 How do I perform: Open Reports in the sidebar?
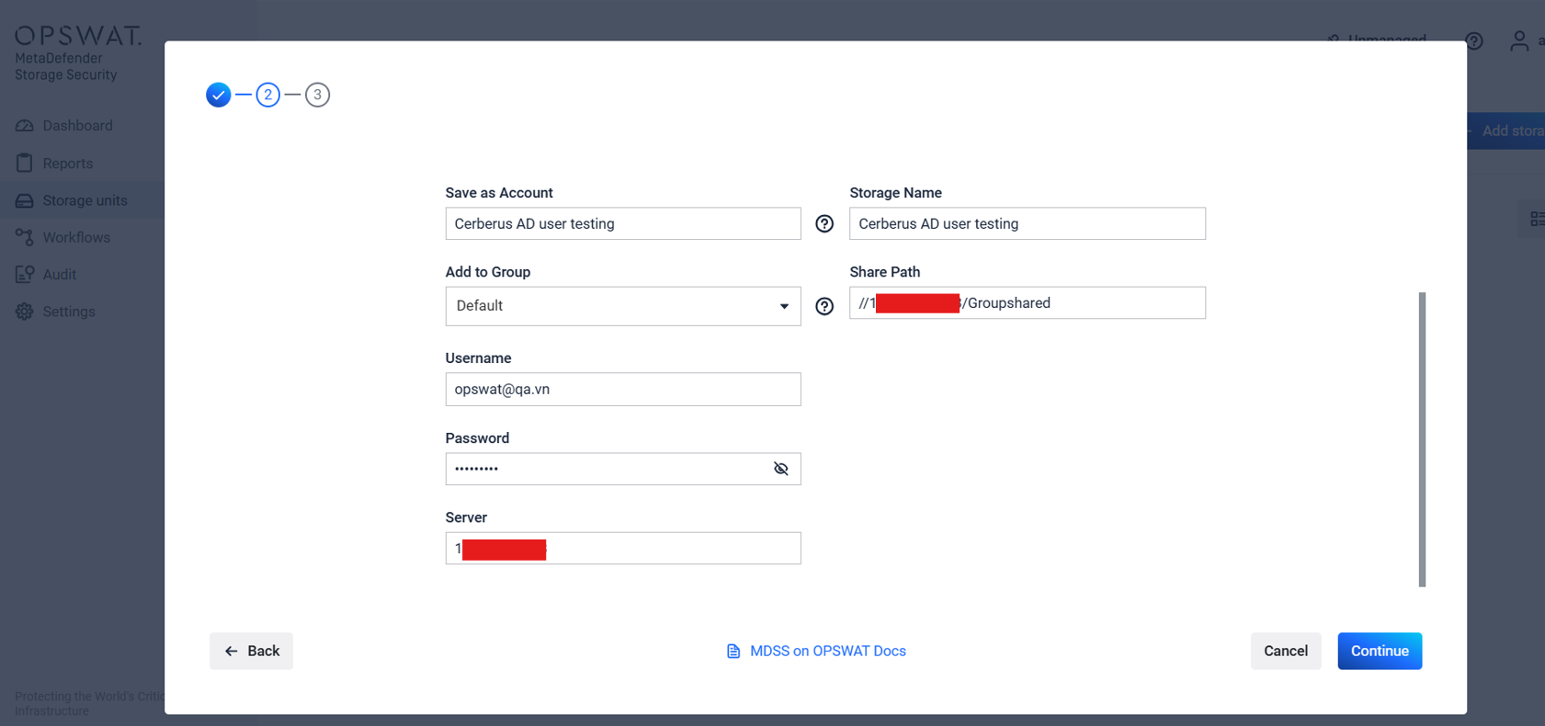pos(68,163)
